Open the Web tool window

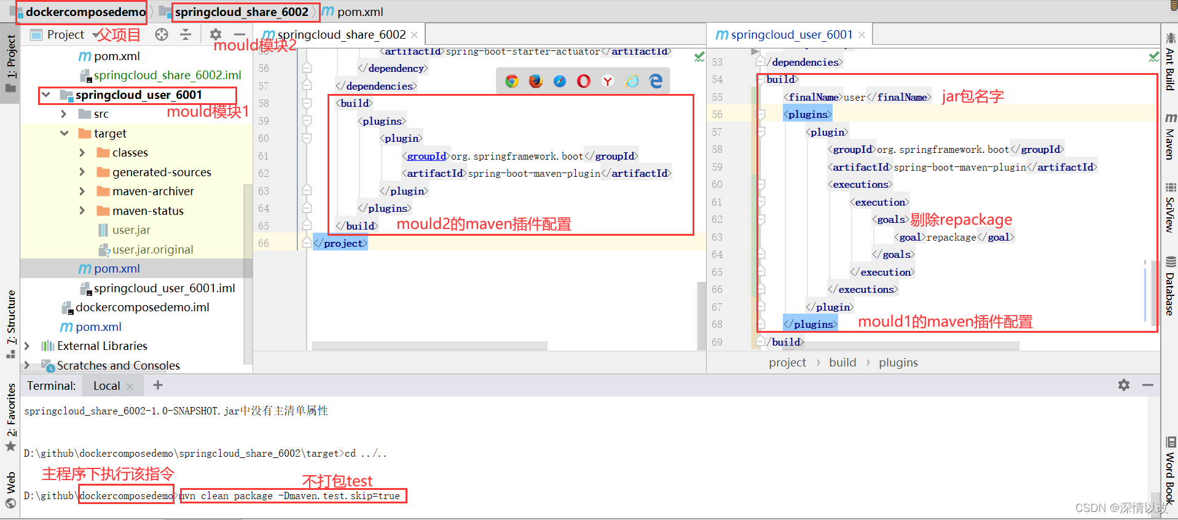coord(10,490)
